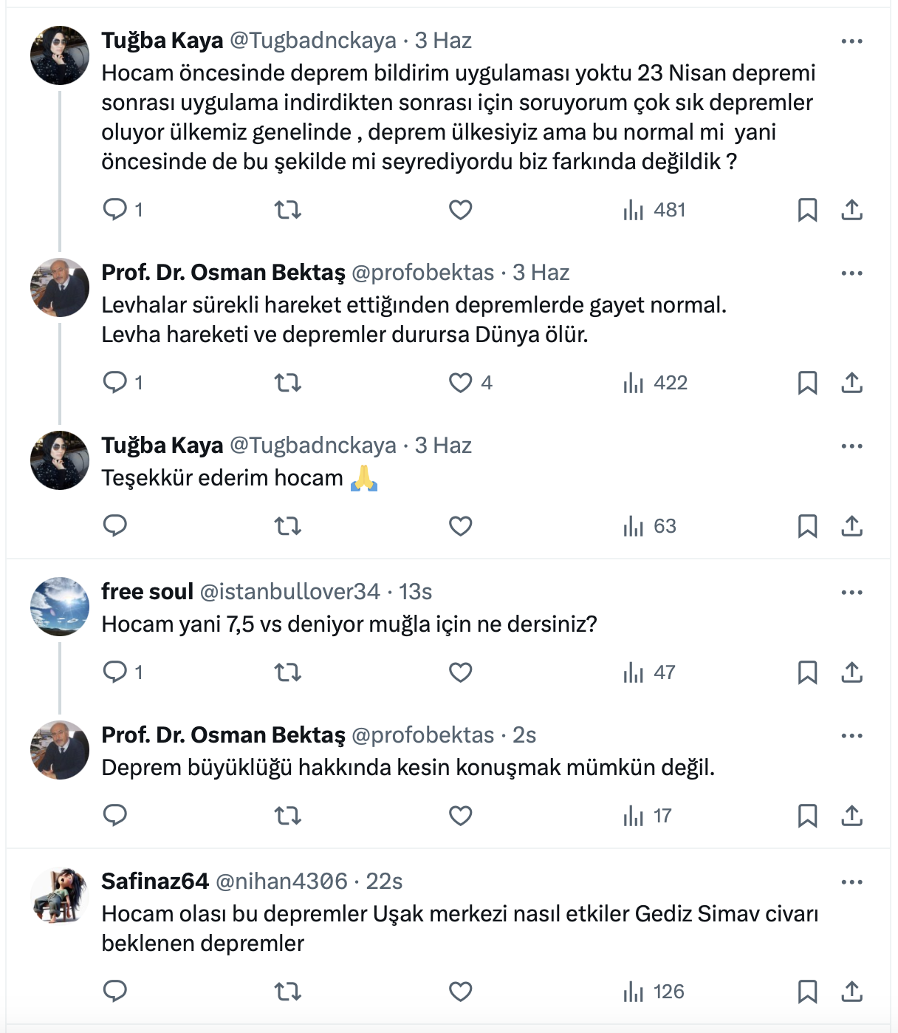Like free soul's tweet about Muğla
898x1033 pixels.
click(x=461, y=672)
